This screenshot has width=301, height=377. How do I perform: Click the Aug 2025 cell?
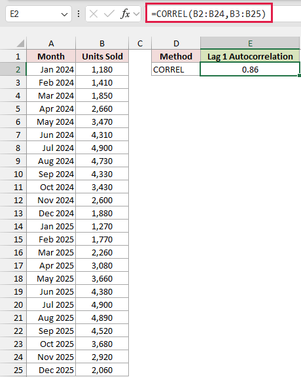(x=51, y=318)
